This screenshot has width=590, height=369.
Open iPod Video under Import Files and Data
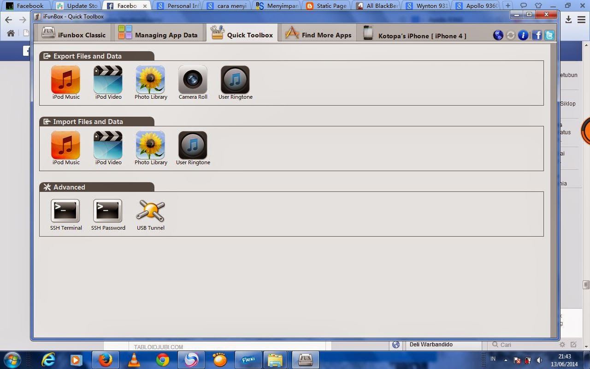click(108, 149)
